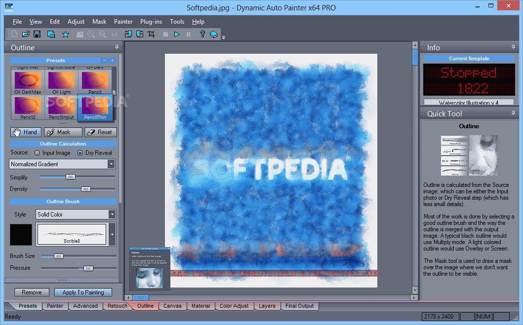
Task: Click the plus button in Presets header
Action: pyautogui.click(x=113, y=60)
